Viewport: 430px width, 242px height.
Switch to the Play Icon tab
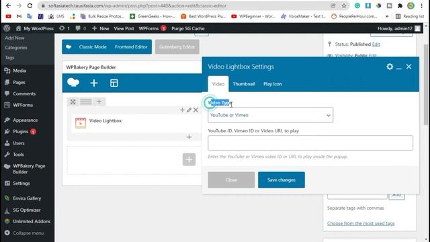point(273,84)
